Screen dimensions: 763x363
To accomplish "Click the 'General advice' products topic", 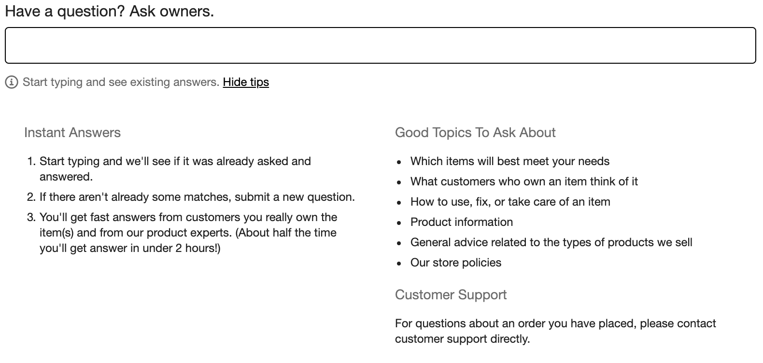I will [x=551, y=242].
